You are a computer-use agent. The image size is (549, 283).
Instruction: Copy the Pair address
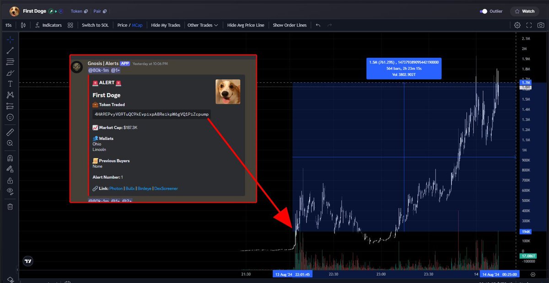pyautogui.click(x=104, y=11)
